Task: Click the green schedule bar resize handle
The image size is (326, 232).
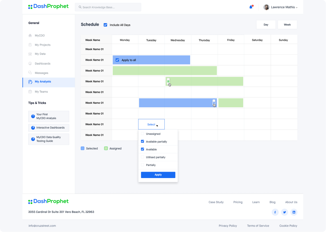Action: pos(168,81)
